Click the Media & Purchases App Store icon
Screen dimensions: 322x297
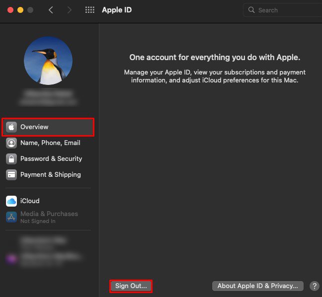click(11, 217)
